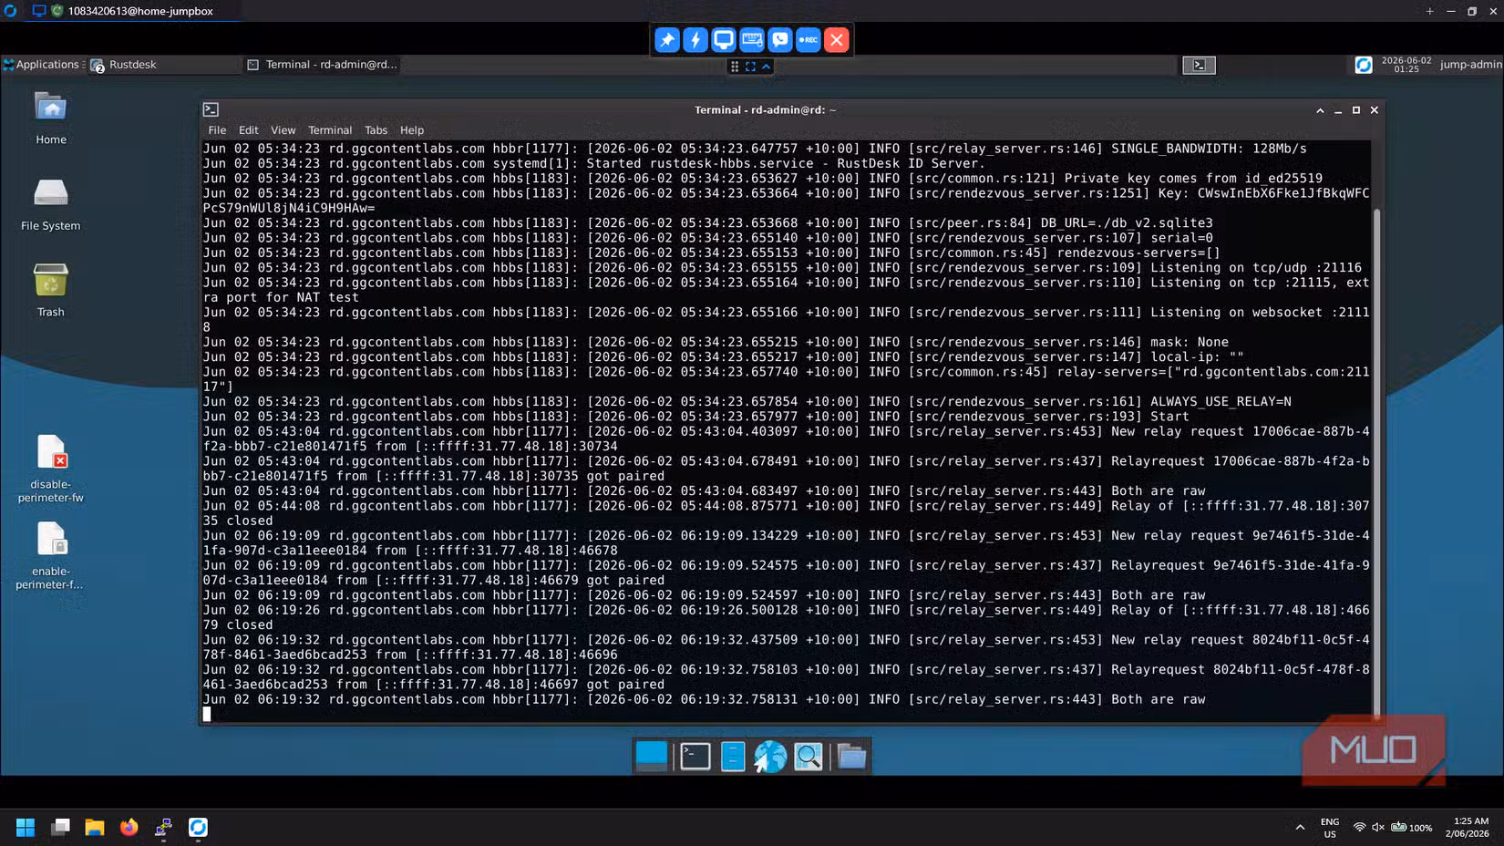
Task: Launch the terminal emulator from the dock
Action: point(695,757)
